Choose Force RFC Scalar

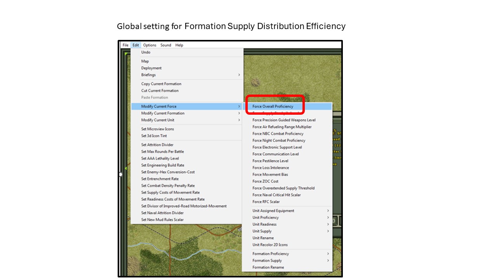tap(287, 201)
